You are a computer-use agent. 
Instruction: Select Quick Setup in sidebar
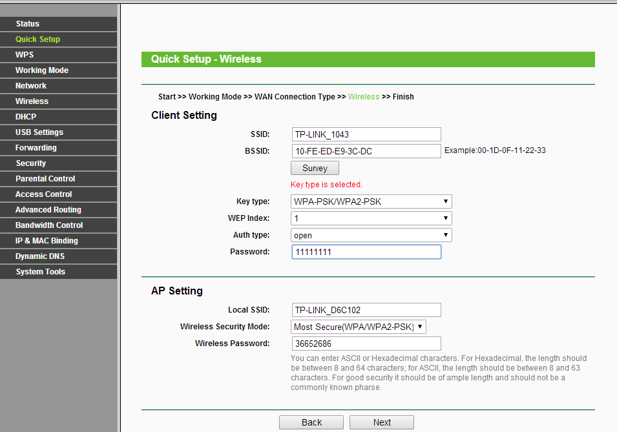(x=58, y=39)
